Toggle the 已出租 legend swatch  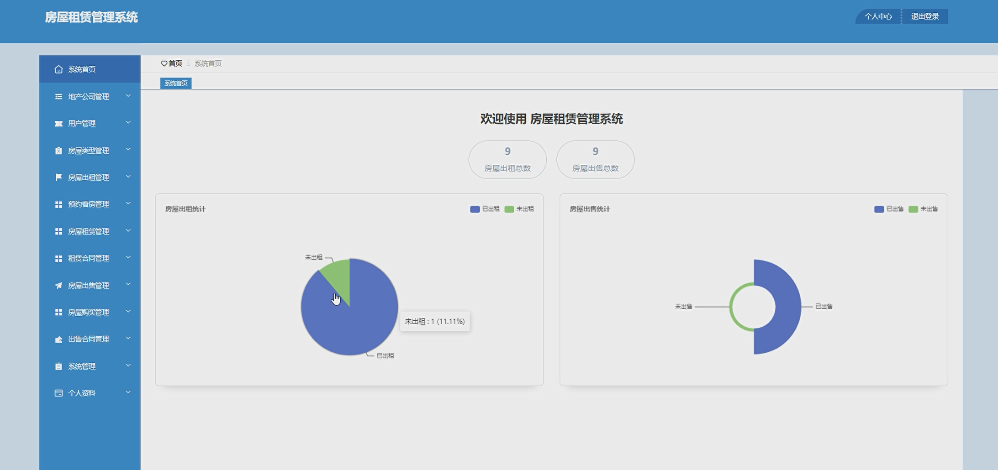point(475,209)
